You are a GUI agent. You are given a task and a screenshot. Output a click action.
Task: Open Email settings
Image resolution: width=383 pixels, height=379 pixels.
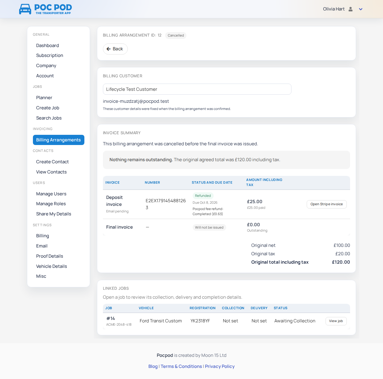42,246
